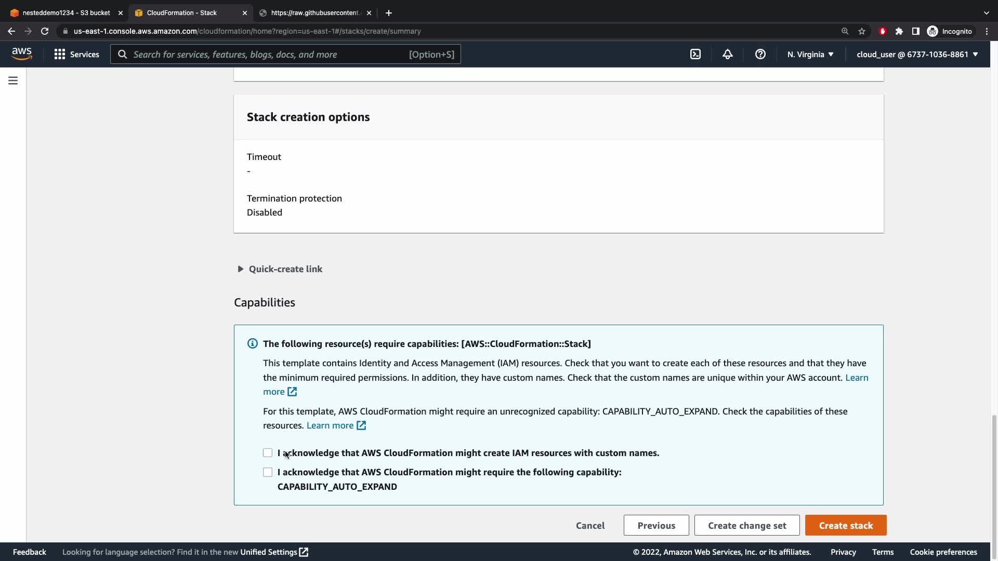Image resolution: width=998 pixels, height=561 pixels.
Task: Reload the page in browser
Action: coord(45,31)
